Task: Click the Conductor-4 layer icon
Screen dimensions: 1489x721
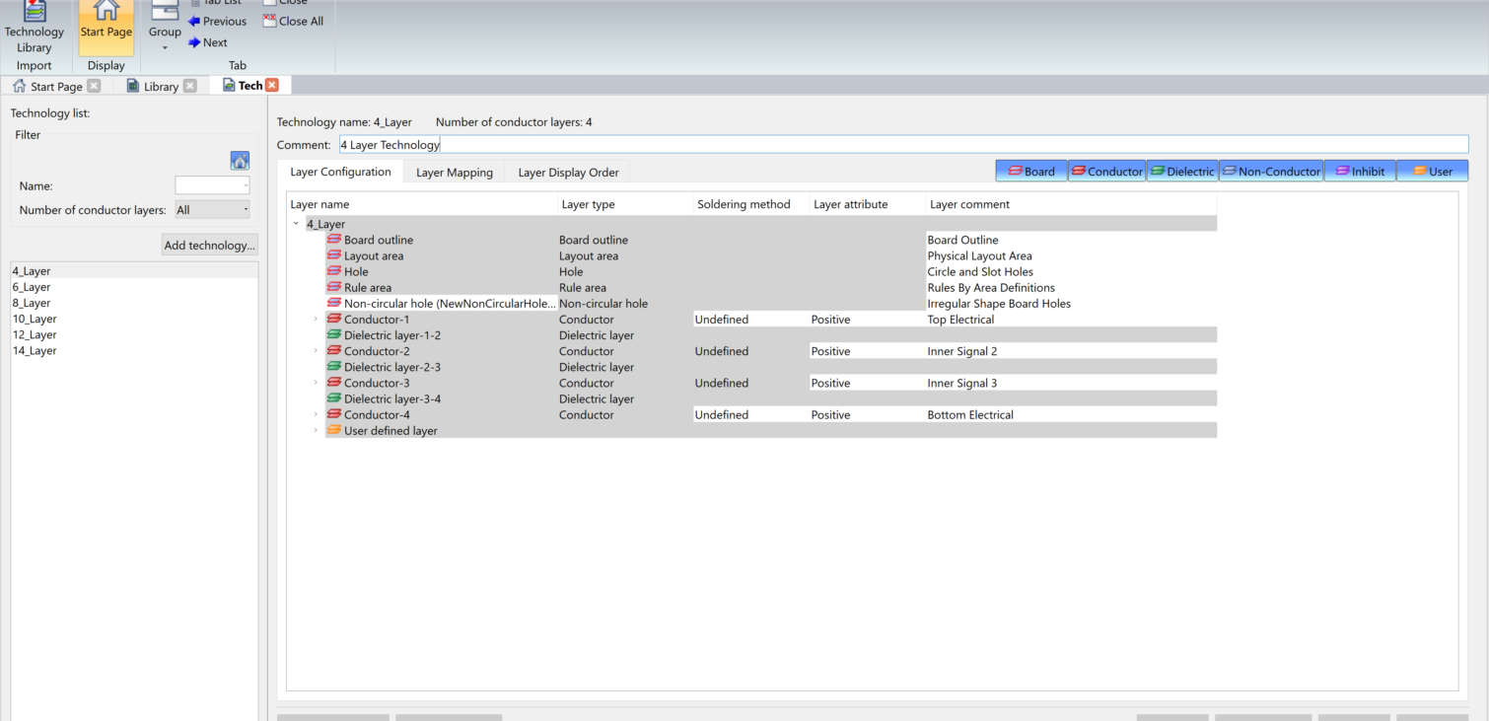Action: point(333,414)
